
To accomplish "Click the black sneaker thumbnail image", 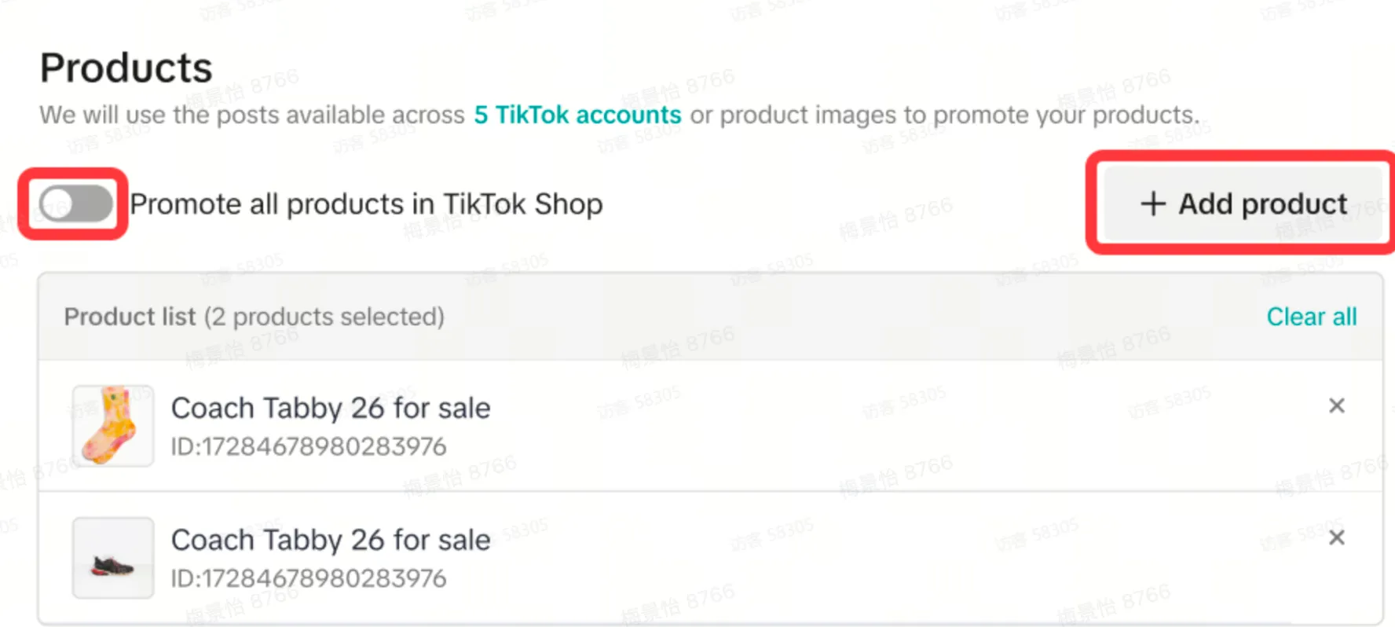I will click(112, 557).
